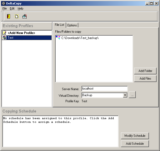Image resolution: width=160 pixels, height=151 pixels.
Task: Click the email envelope toolbar icon
Action: 25,16
